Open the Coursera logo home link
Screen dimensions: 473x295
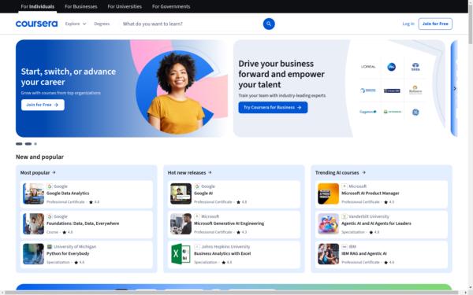(x=36, y=24)
